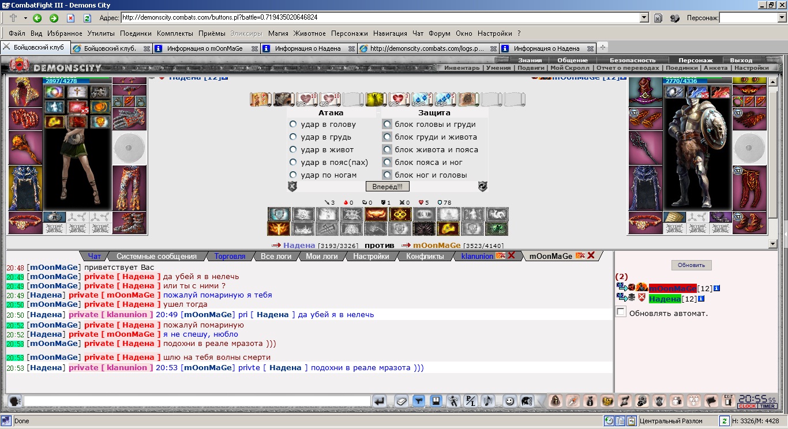The height and width of the screenshot is (429, 788).
Task: Open the Анкета link
Action: click(715, 67)
